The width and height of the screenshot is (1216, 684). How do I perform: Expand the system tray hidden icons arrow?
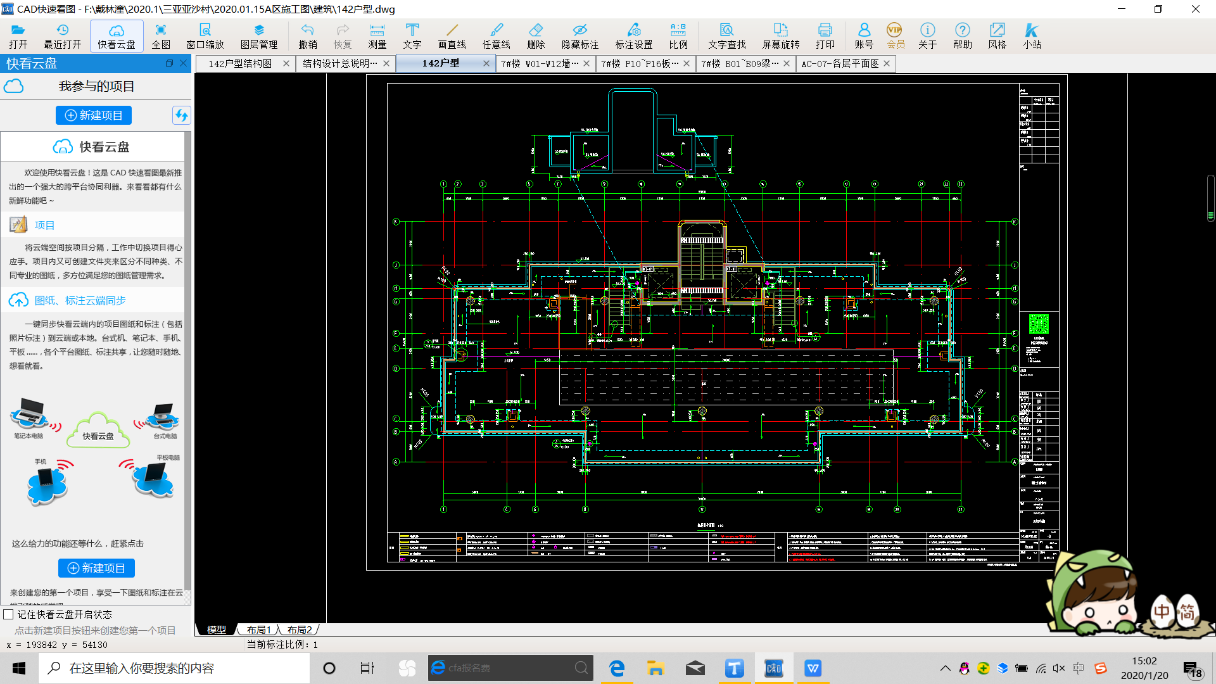945,668
